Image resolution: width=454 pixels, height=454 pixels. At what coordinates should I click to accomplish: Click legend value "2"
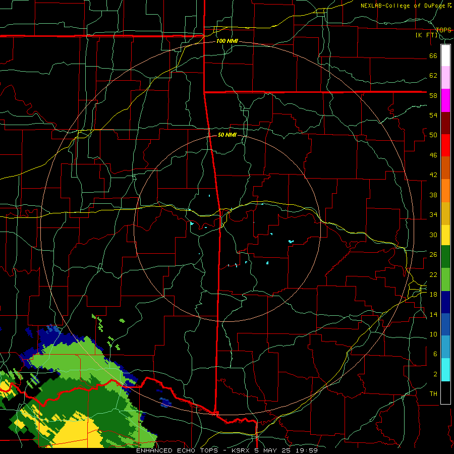coord(435,374)
